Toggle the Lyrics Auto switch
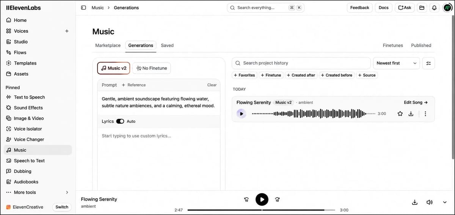455x215 pixels. 120,121
